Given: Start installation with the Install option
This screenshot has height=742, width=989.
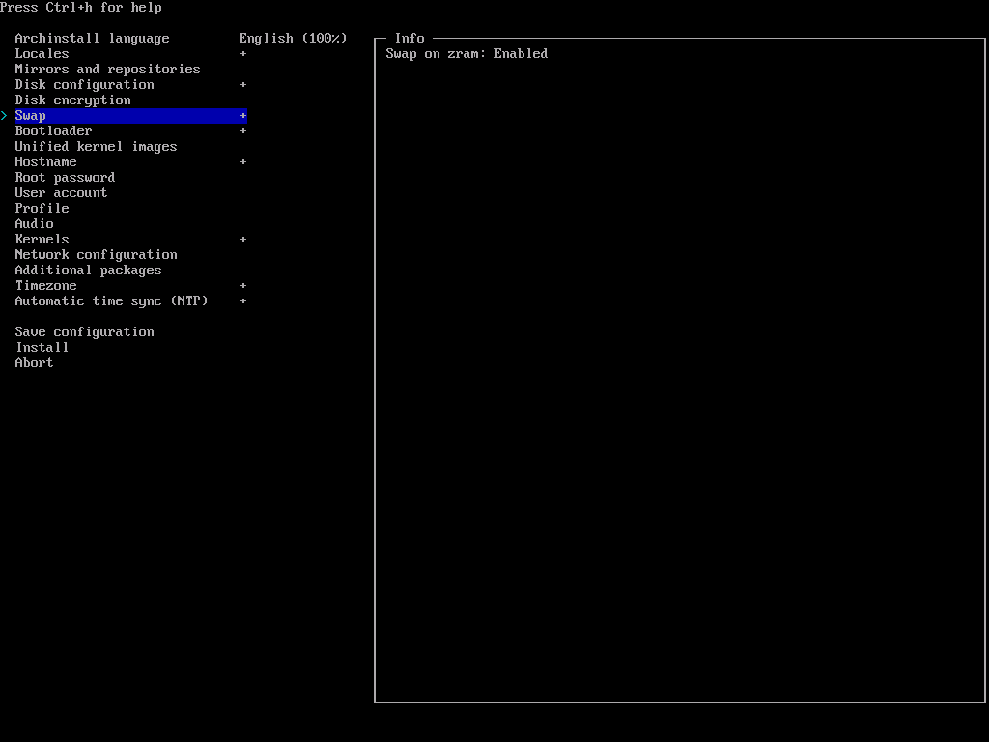Looking at the screenshot, I should pyautogui.click(x=42, y=348).
